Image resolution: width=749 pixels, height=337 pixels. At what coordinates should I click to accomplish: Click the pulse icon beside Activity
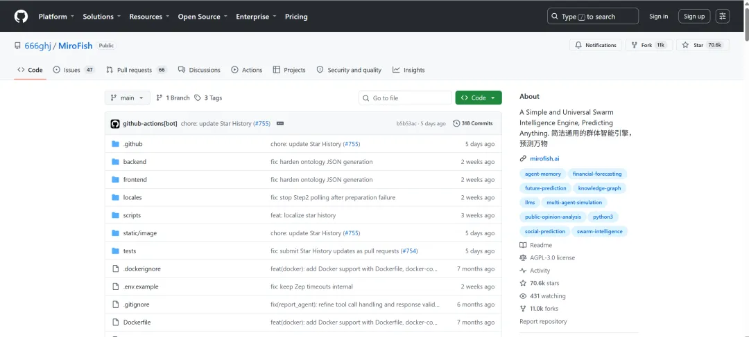pyautogui.click(x=523, y=271)
